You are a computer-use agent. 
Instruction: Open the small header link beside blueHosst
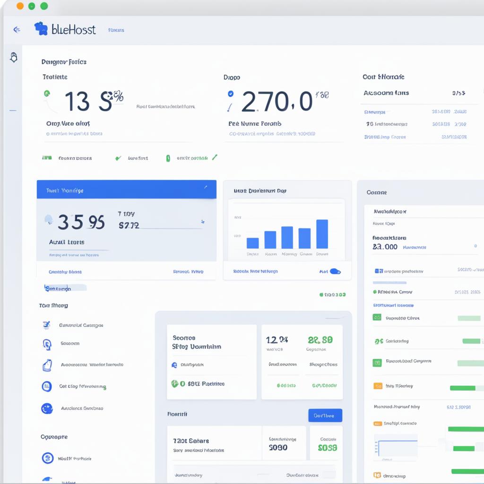(116, 30)
